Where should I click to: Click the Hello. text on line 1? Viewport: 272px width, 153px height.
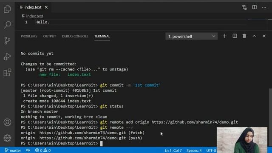pyautogui.click(x=42, y=22)
